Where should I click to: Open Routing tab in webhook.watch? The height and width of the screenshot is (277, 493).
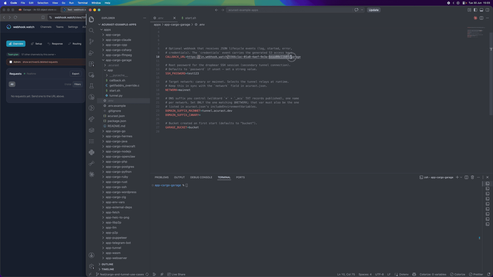(x=75, y=44)
